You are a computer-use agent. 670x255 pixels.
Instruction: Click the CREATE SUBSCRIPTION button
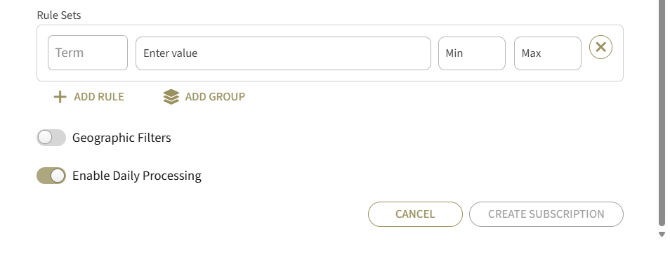(x=546, y=214)
